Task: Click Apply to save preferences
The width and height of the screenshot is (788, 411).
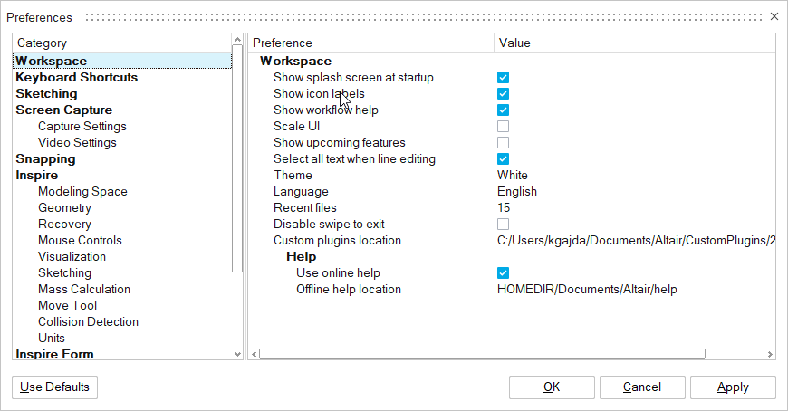Action: click(x=733, y=387)
